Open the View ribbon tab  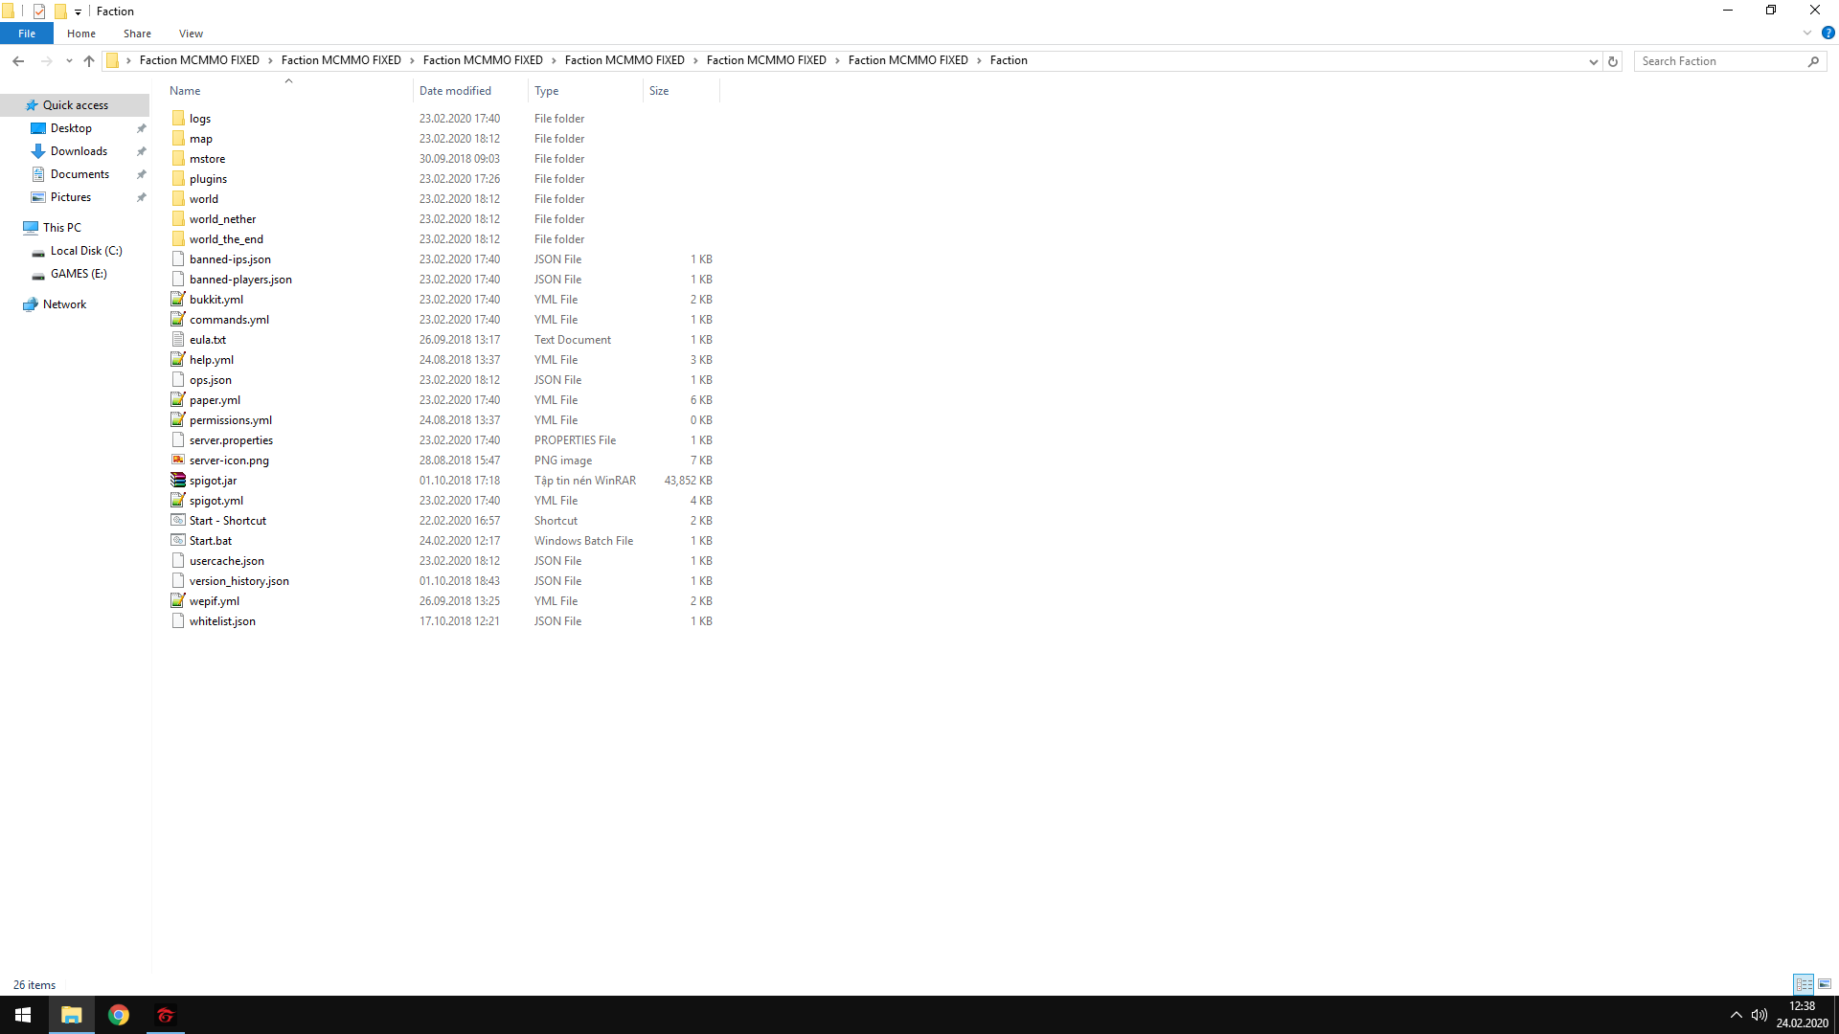click(x=191, y=34)
